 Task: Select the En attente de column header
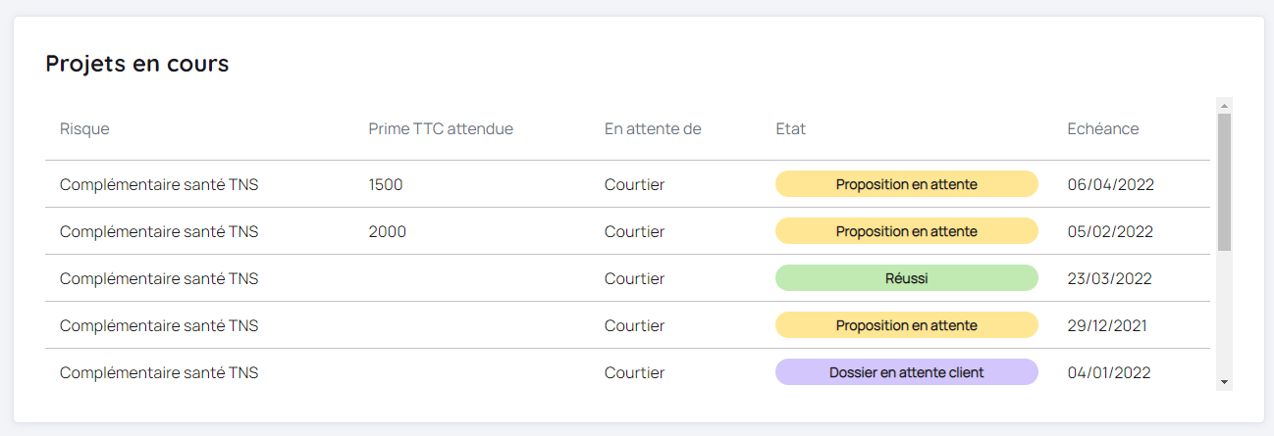653,129
